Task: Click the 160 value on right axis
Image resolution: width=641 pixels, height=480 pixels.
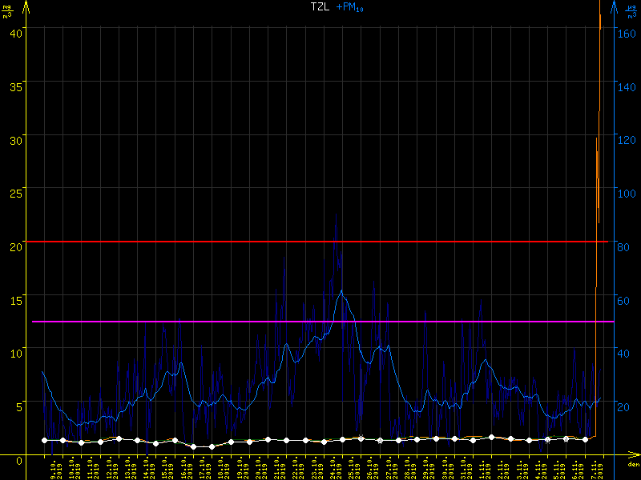Action: coord(627,34)
